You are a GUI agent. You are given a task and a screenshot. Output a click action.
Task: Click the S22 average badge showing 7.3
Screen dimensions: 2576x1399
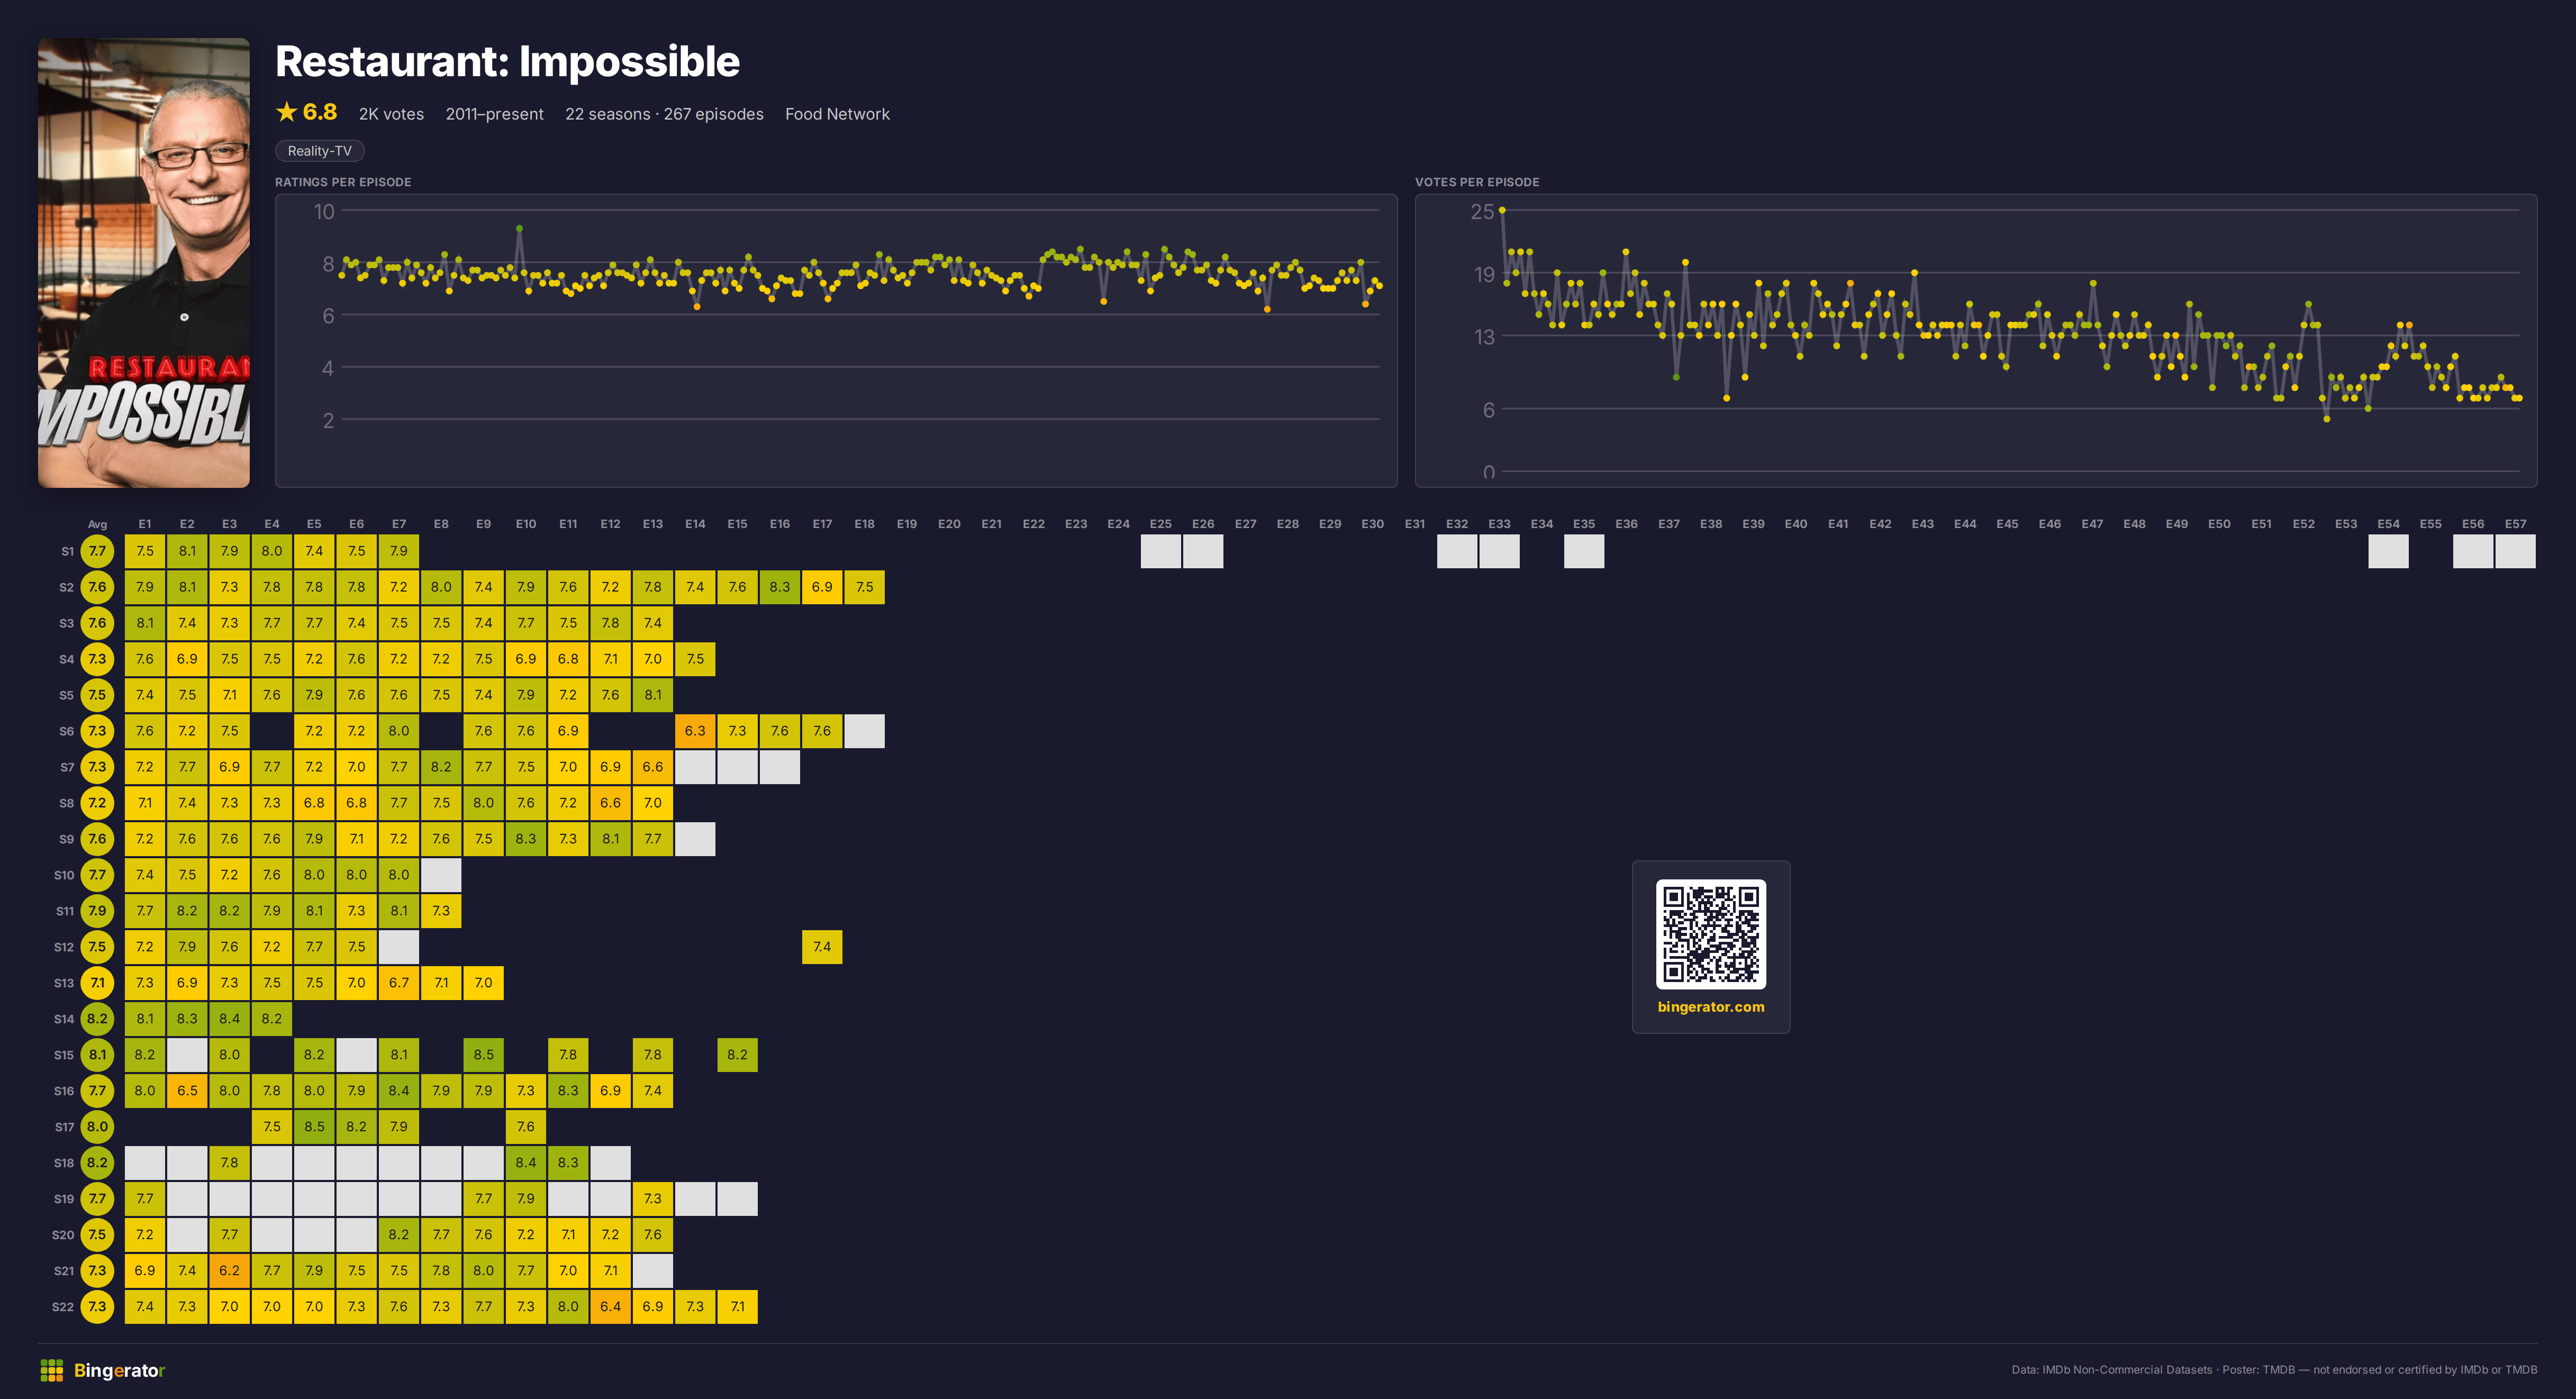coord(97,1307)
